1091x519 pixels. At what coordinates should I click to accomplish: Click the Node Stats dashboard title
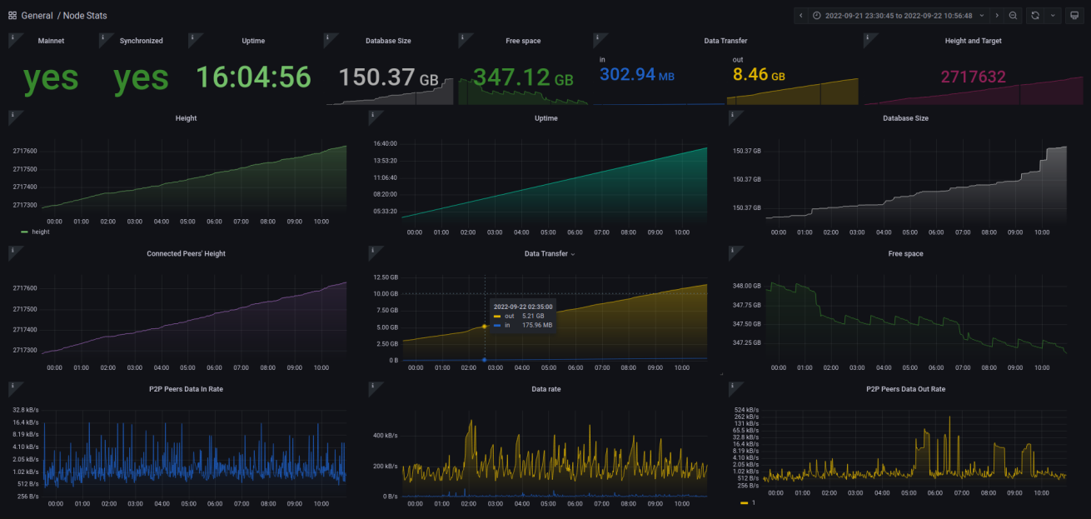click(85, 15)
